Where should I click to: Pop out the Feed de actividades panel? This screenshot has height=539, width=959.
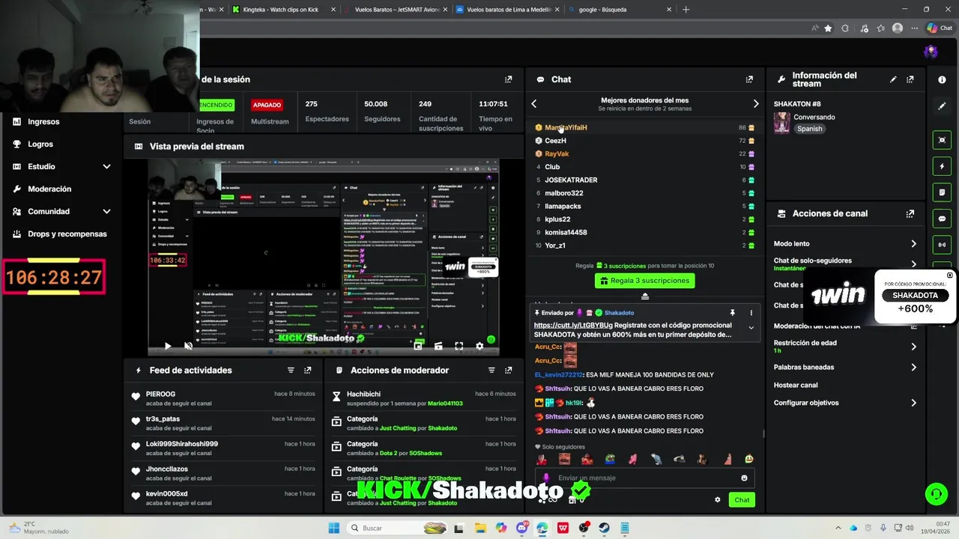click(307, 371)
